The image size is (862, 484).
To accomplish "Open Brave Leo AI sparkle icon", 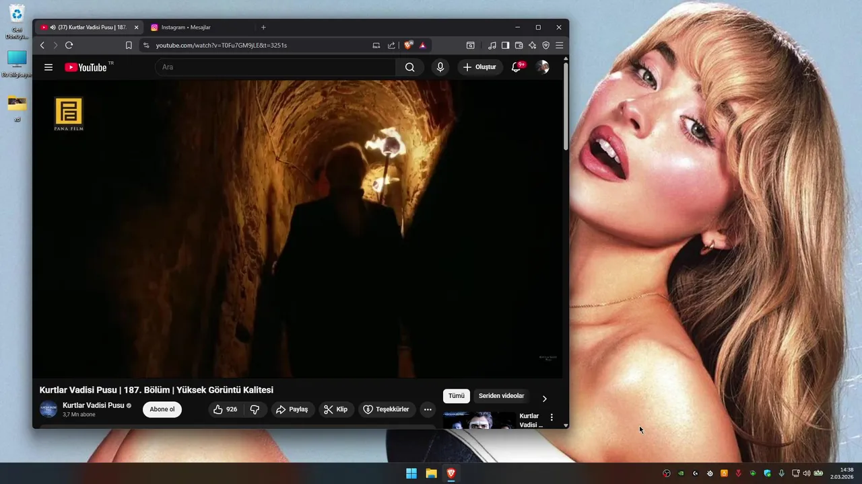I will [x=532, y=45].
